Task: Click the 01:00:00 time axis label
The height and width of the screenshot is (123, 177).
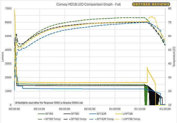Action: [115, 109]
